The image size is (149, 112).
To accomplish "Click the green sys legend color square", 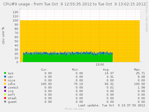I will pyautogui.click(x=5, y=73).
